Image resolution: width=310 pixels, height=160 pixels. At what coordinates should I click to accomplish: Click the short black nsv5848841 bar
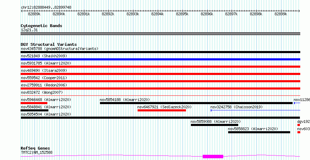(x=34, y=110)
